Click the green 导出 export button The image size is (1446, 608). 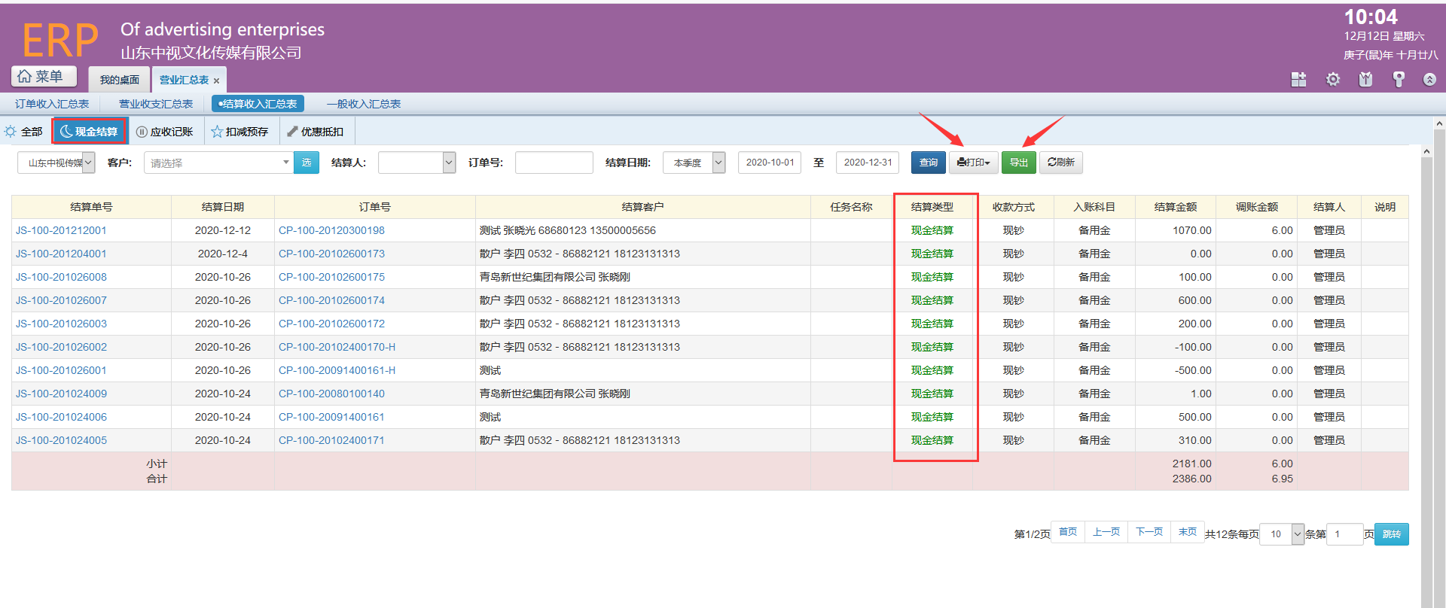click(x=1019, y=163)
